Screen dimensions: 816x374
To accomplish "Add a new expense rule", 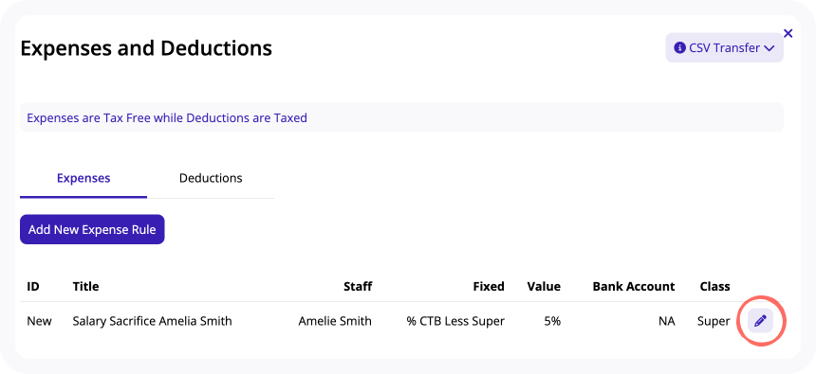I will tap(92, 229).
